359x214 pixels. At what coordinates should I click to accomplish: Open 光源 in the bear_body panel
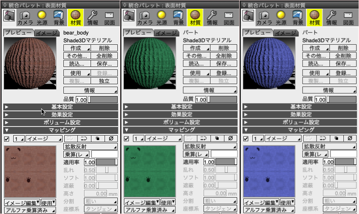42,18
